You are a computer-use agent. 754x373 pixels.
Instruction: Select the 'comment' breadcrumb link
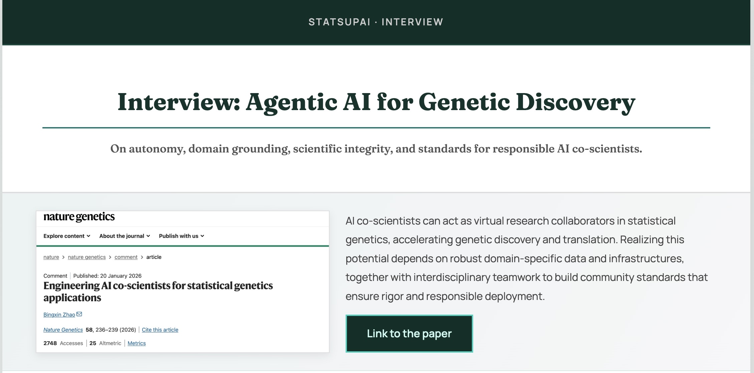coord(126,257)
